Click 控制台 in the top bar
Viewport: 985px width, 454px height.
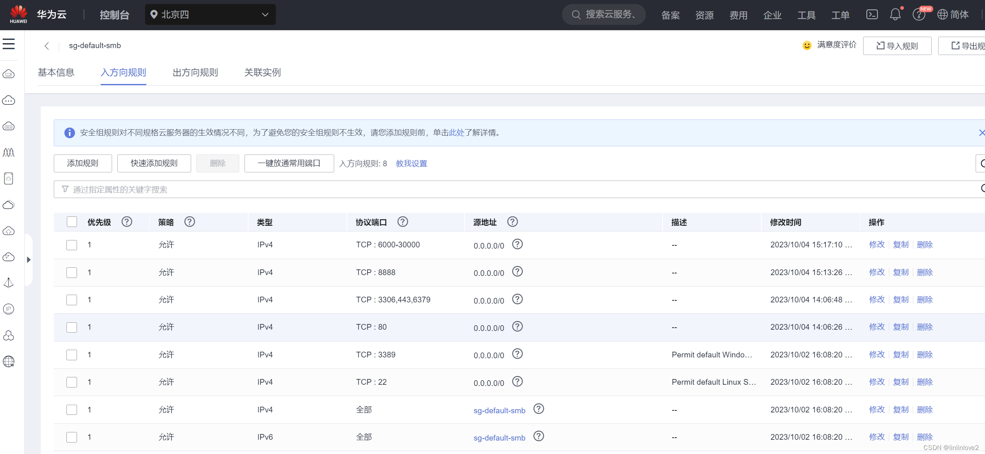pos(115,15)
